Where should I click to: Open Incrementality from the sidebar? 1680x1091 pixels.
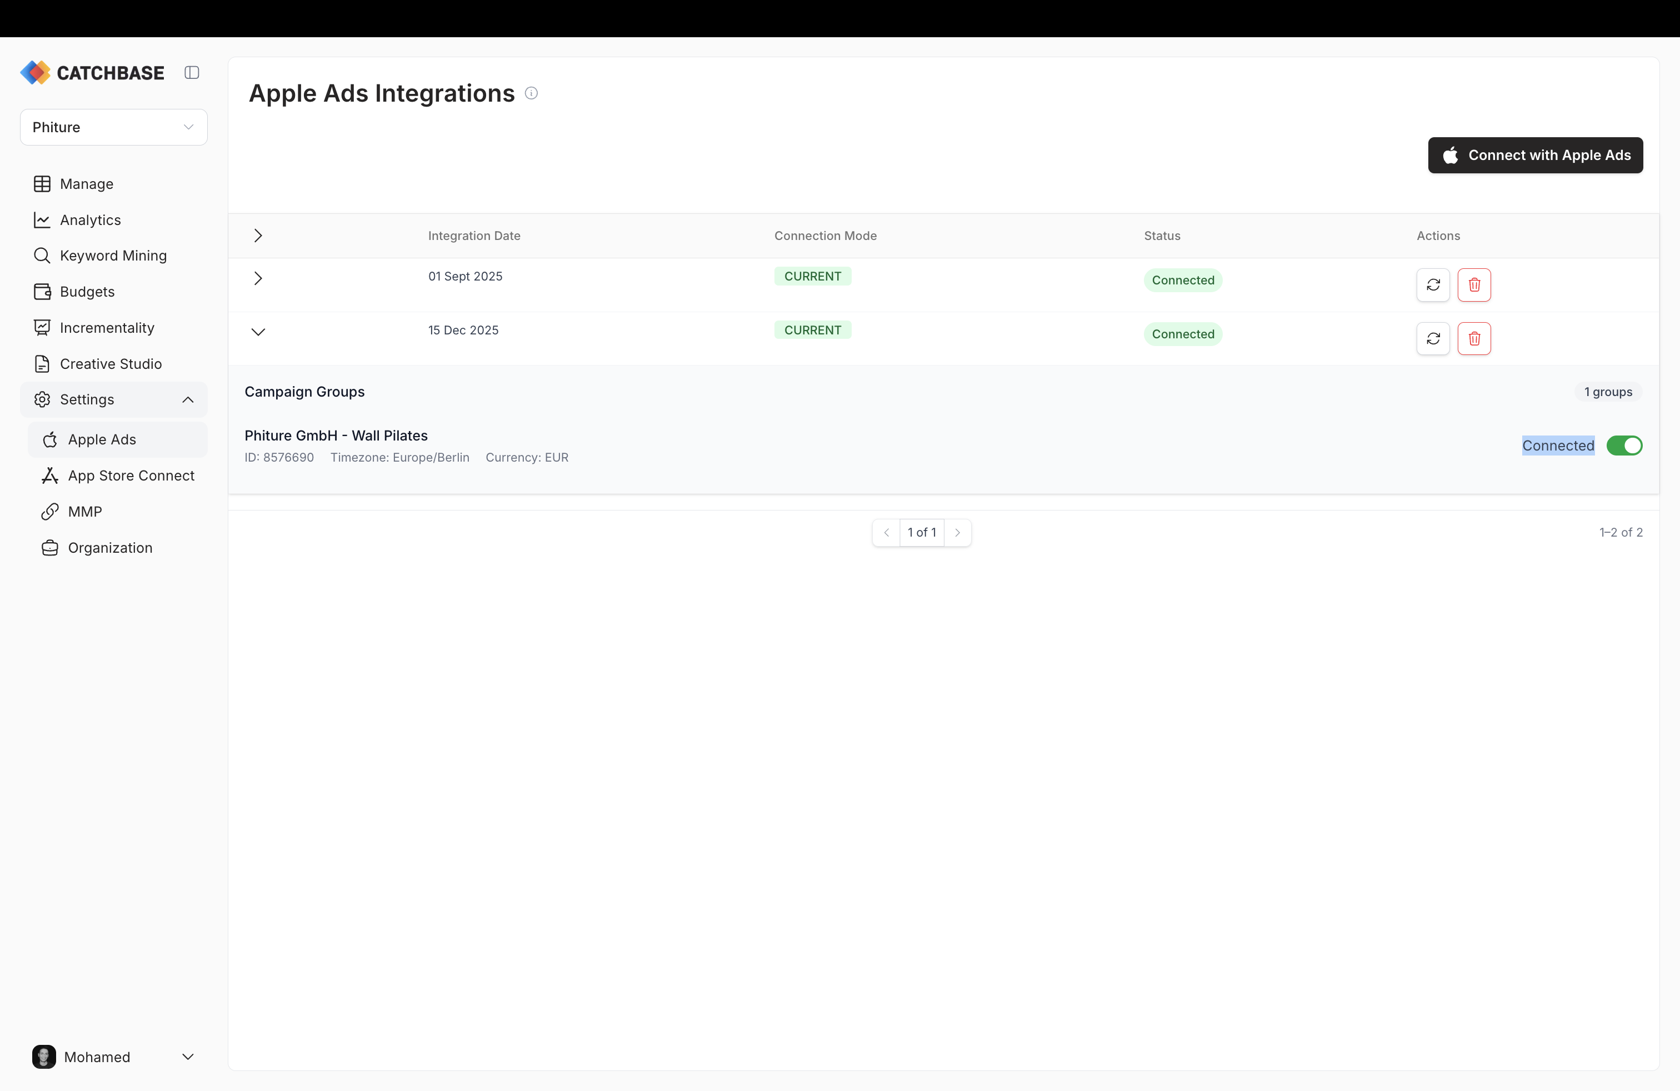(x=107, y=327)
